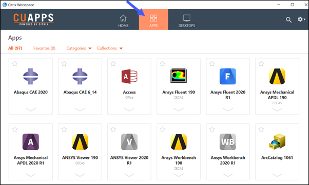The image size is (309, 185).
Task: Toggle the Ansys Fluent 190 favorite star
Action: (162, 63)
